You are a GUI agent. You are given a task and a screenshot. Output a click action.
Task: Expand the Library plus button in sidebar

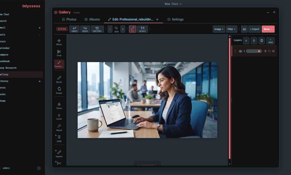tap(40, 81)
